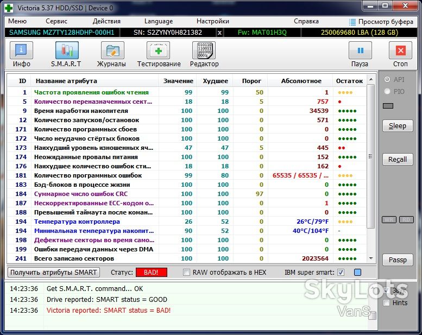Viewport: 422px width, 335px height.
Task: Click the gray indicator box under PIO
Action: pyautogui.click(x=388, y=106)
